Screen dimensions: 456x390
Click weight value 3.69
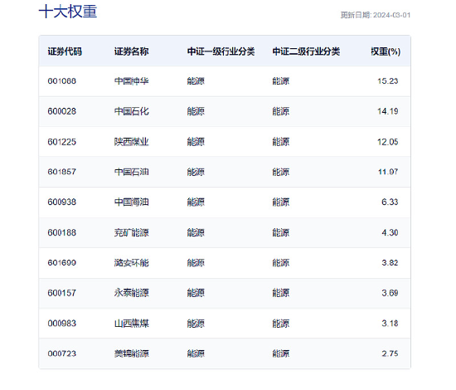(x=390, y=293)
